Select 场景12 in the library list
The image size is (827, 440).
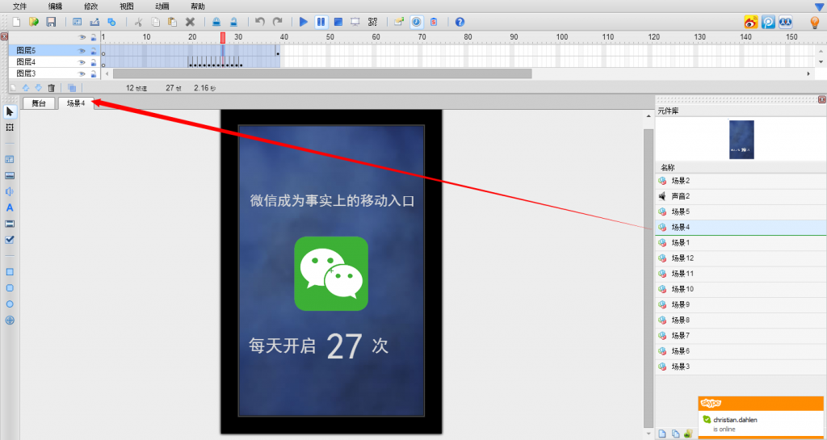741,258
